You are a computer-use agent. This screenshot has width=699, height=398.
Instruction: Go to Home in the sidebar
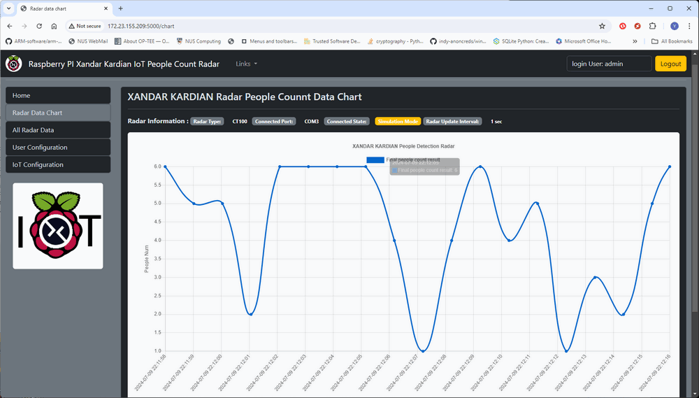[x=58, y=96]
